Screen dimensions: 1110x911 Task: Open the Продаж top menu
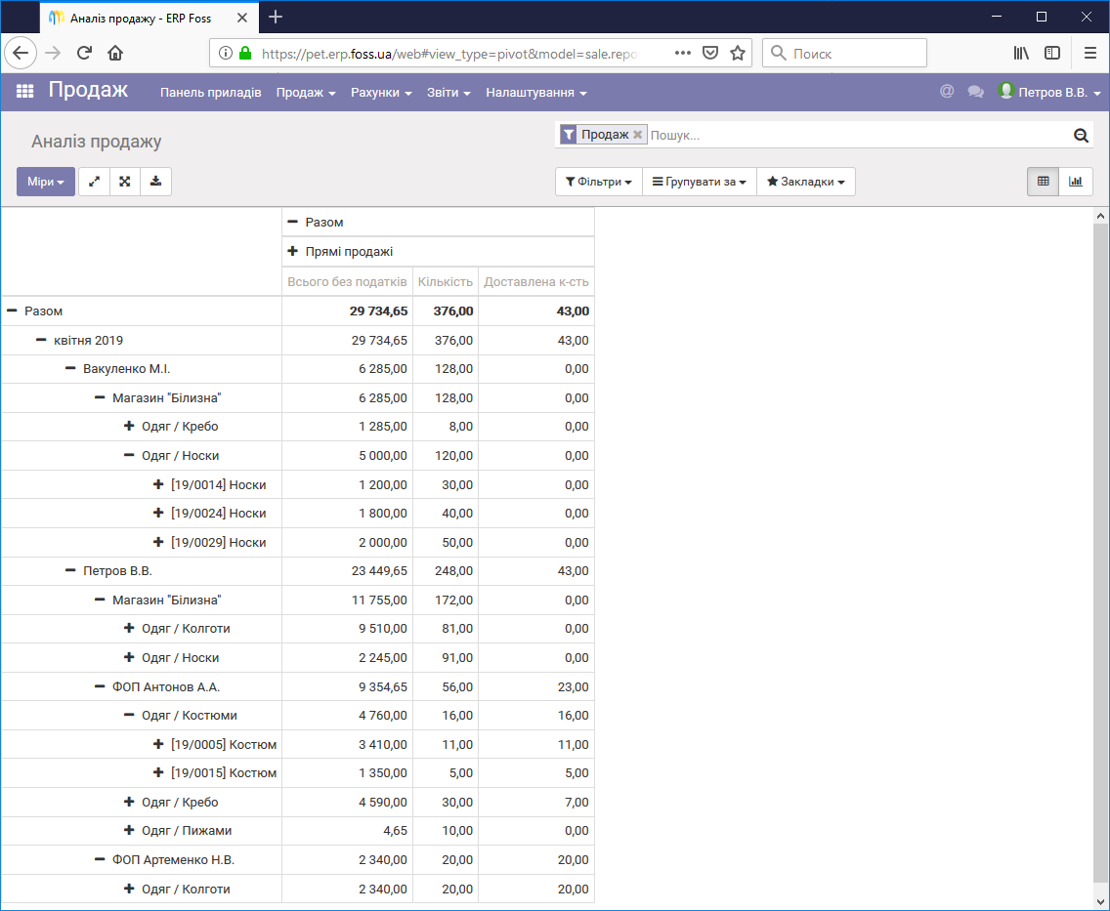(306, 93)
